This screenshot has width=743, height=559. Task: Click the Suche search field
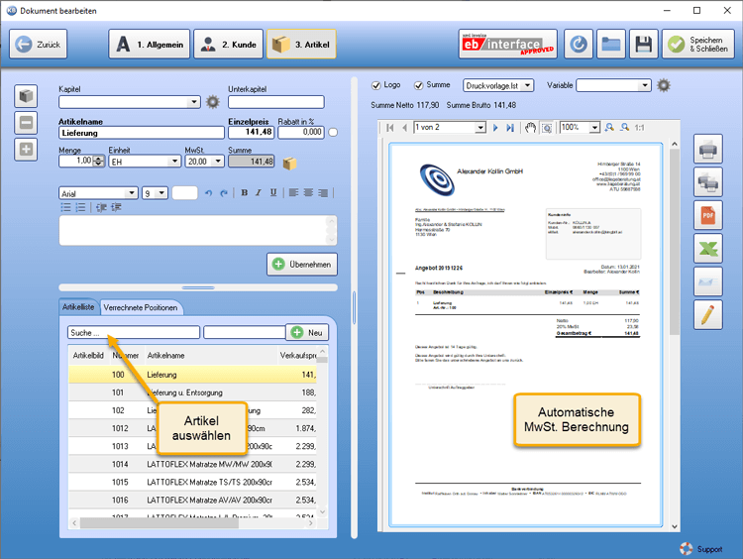click(133, 332)
